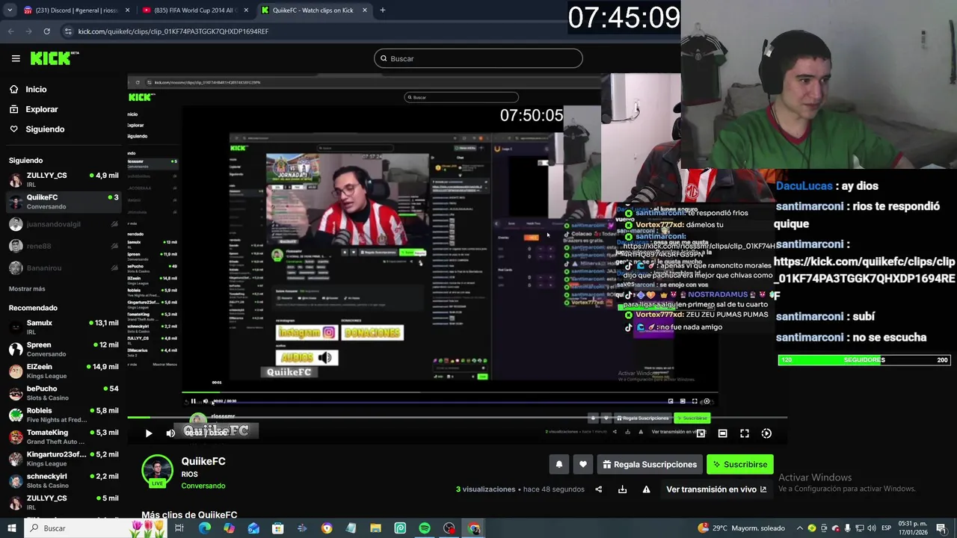Screen dimensions: 957x538
Task: Open Microsoft Store from the taskbar
Action: pyautogui.click(x=277, y=528)
